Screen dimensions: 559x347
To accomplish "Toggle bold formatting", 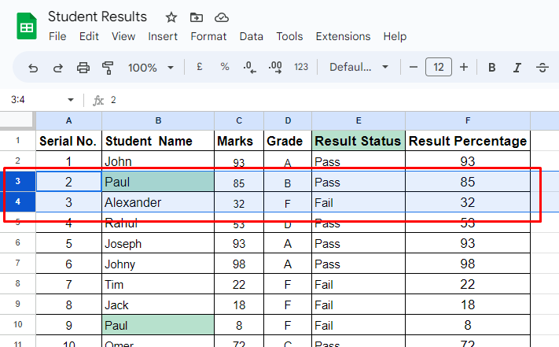I will point(491,68).
